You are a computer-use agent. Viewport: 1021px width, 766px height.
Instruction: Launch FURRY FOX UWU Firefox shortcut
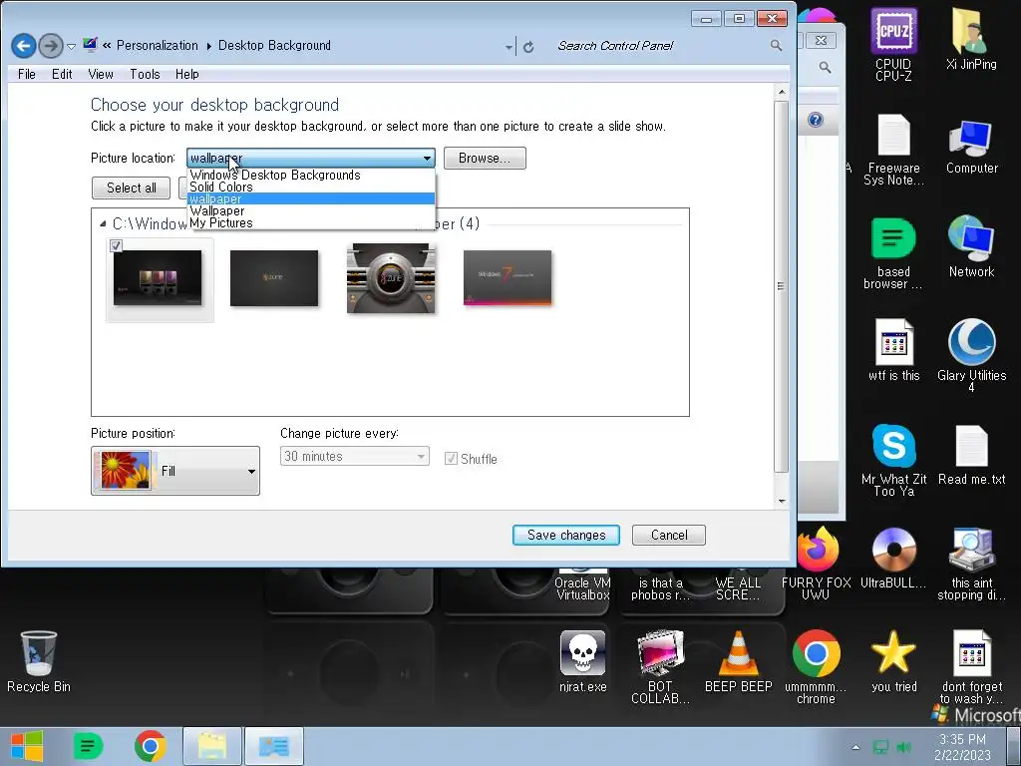[x=816, y=564]
